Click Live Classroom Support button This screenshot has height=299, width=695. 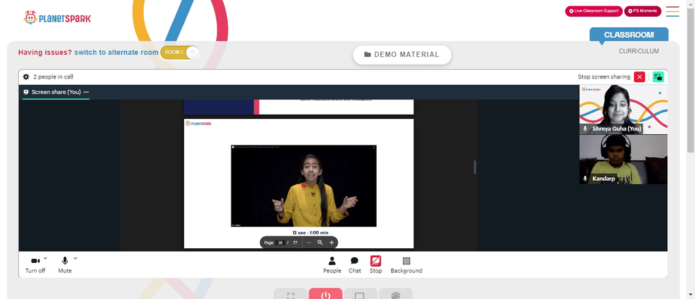coord(594,11)
